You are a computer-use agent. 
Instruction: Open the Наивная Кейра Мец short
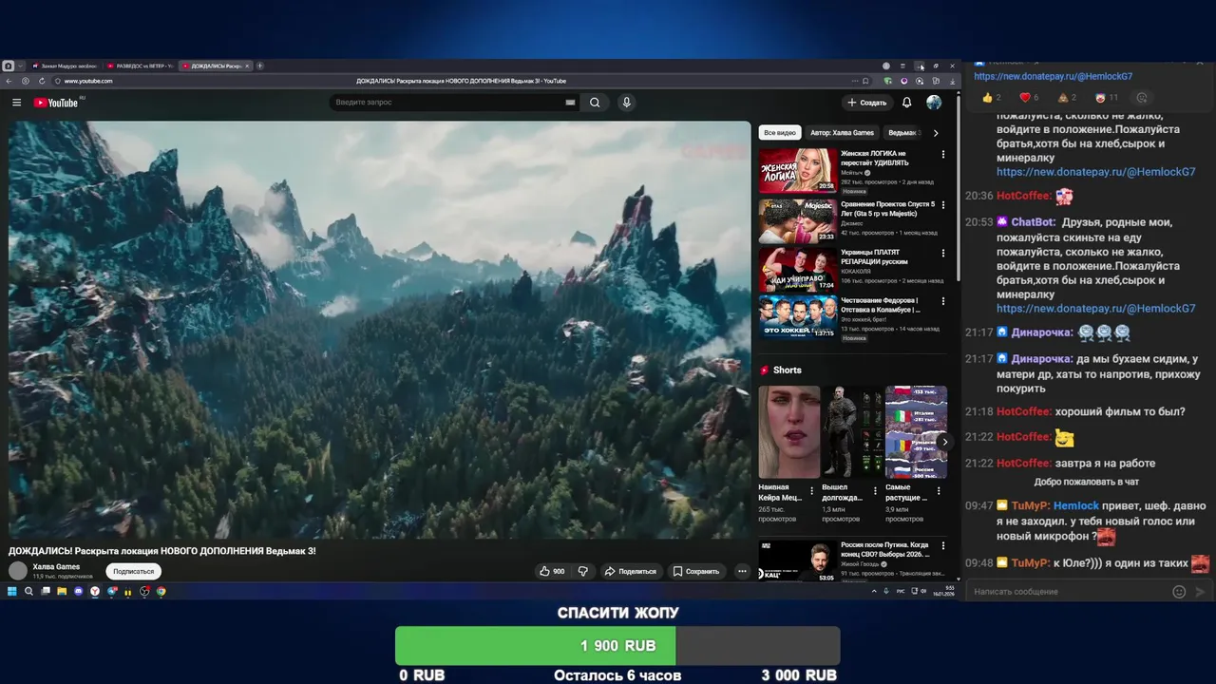[x=789, y=432]
